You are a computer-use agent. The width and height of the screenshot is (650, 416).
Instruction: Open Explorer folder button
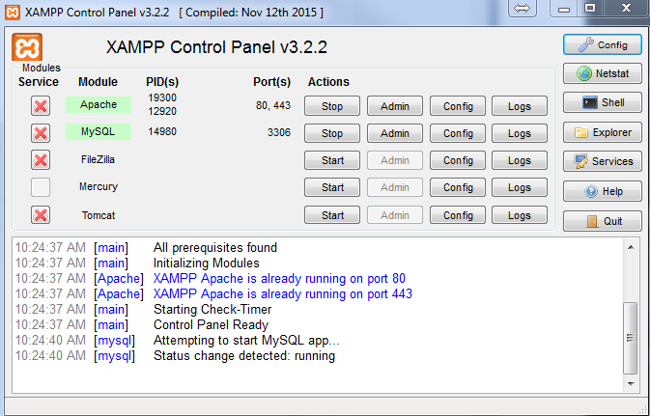[x=603, y=132]
